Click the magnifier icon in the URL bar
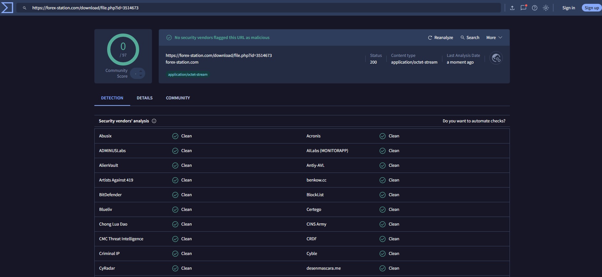This screenshot has width=602, height=277. [x=24, y=8]
